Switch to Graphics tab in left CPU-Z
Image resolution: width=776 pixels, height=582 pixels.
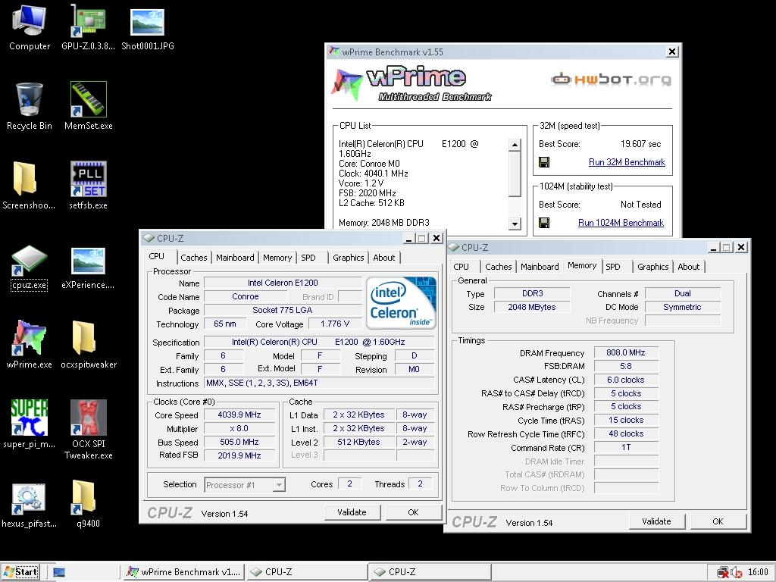click(x=348, y=258)
